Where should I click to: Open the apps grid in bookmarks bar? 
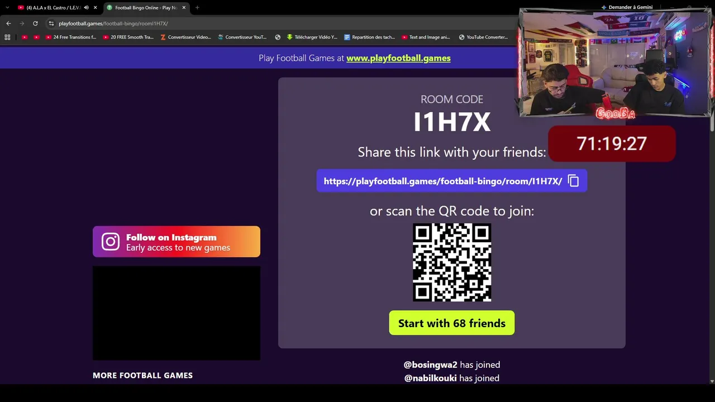[x=7, y=37]
